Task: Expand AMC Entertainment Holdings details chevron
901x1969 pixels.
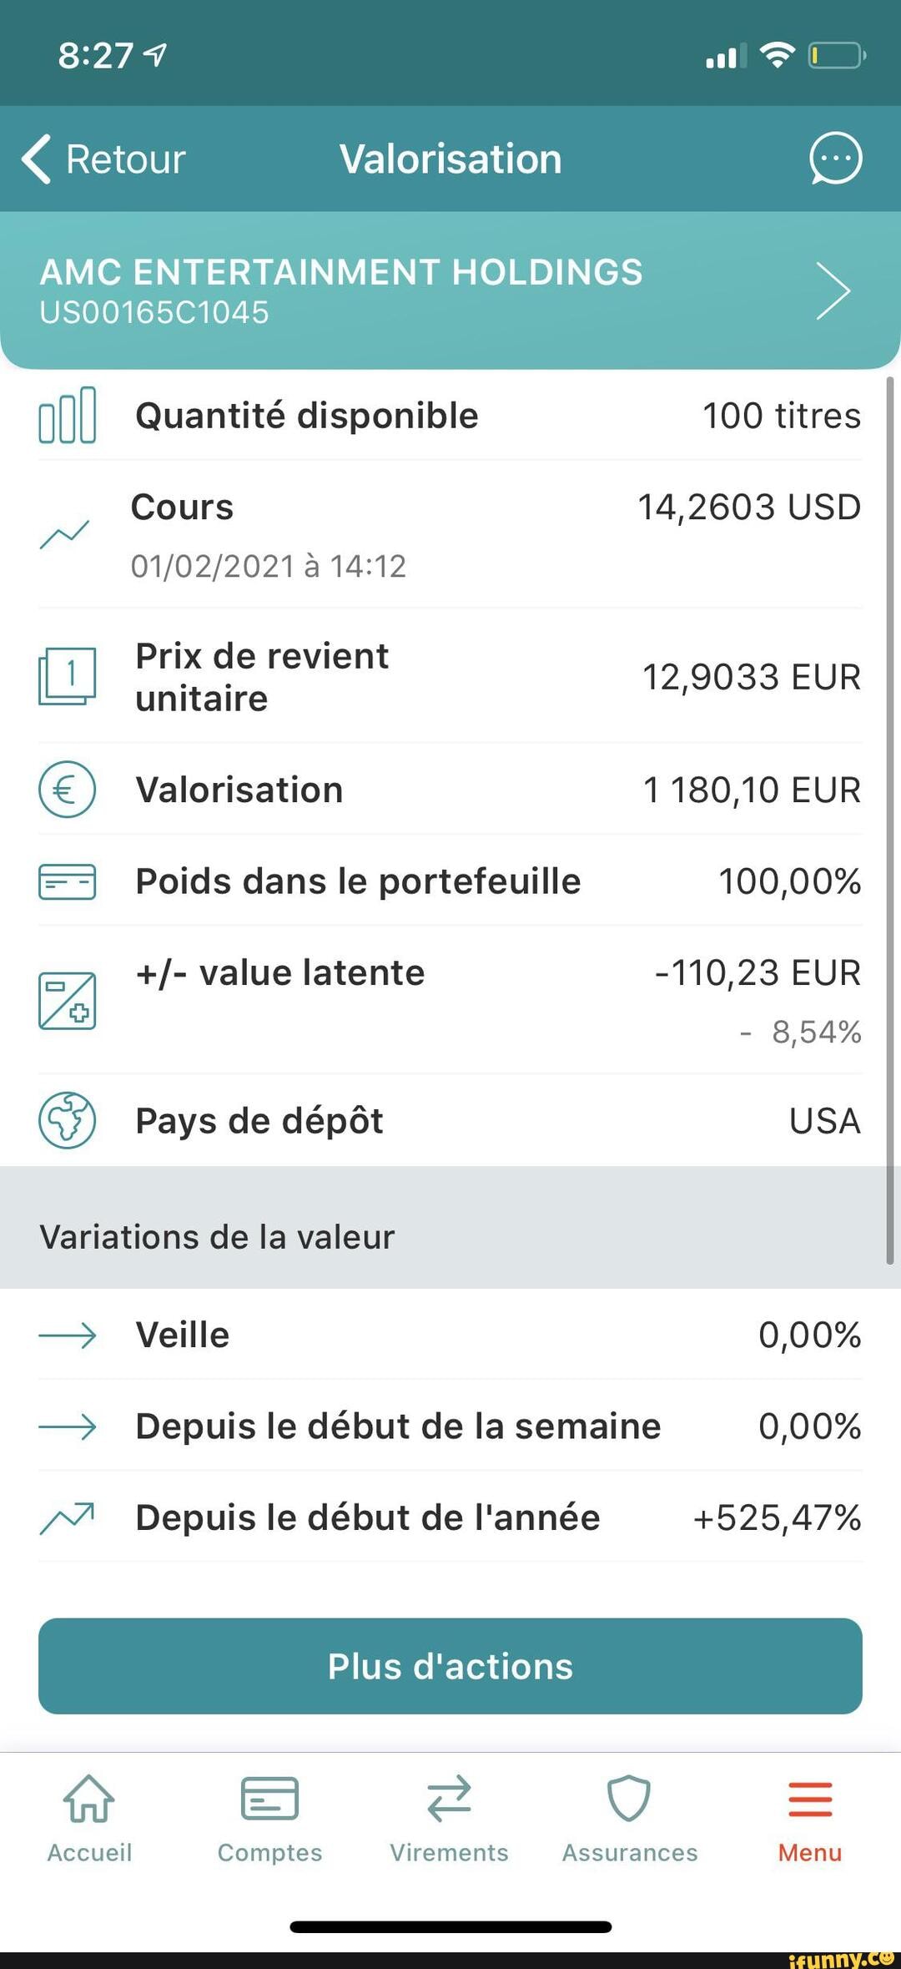Action: click(833, 290)
